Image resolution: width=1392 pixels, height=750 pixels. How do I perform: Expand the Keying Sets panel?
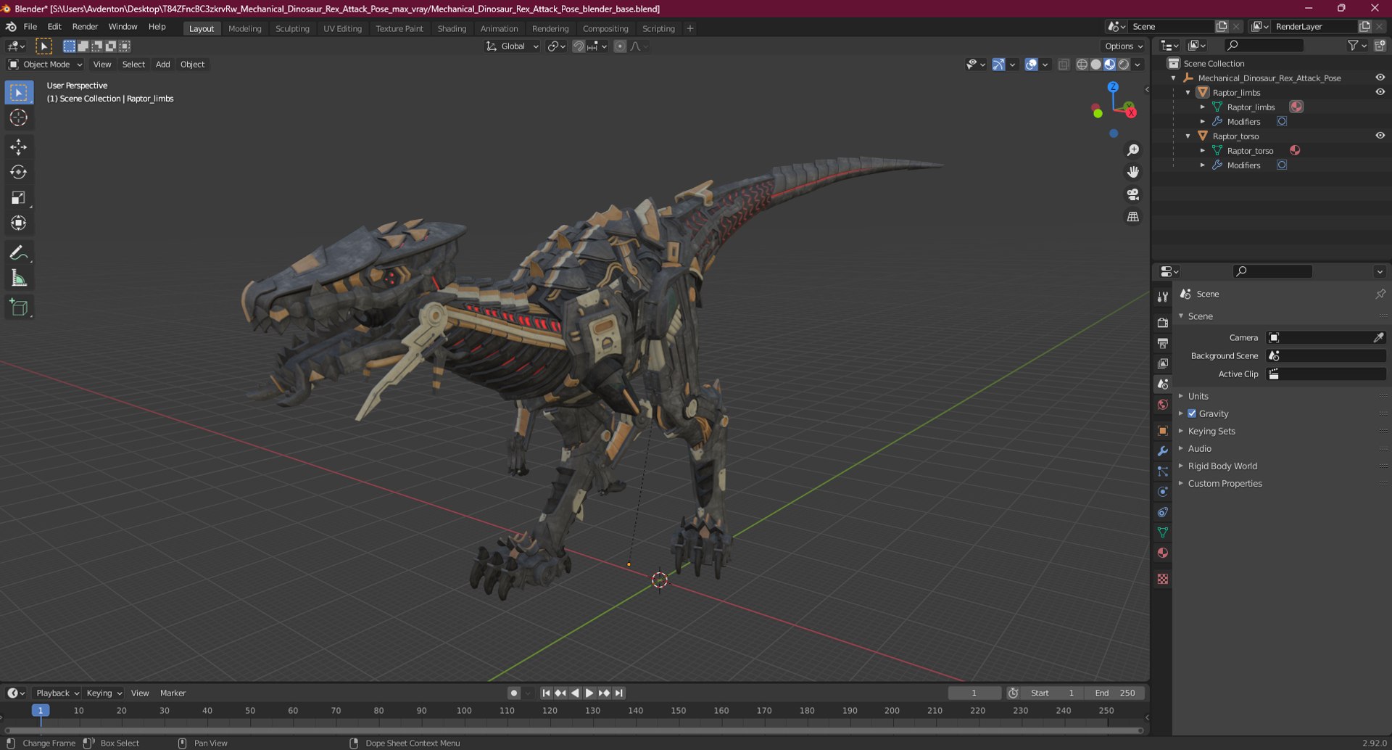tap(1211, 431)
